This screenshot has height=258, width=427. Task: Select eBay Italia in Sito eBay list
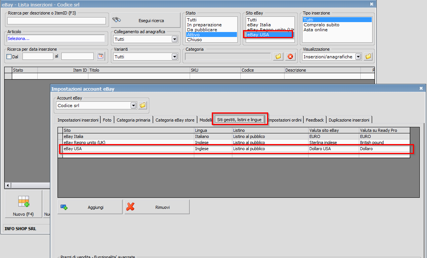click(x=270, y=25)
